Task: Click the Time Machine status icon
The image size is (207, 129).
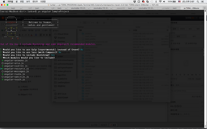Action: pyautogui.click(x=152, y=2)
